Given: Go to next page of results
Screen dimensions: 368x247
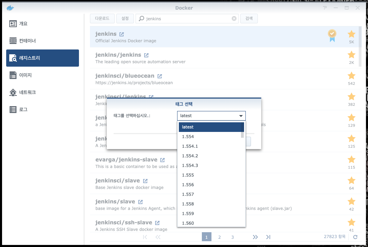Looking at the screenshot, I should pyautogui.click(x=255, y=237).
